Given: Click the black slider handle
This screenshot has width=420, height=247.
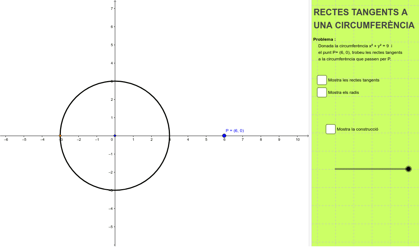Looking at the screenshot, I should point(408,169).
